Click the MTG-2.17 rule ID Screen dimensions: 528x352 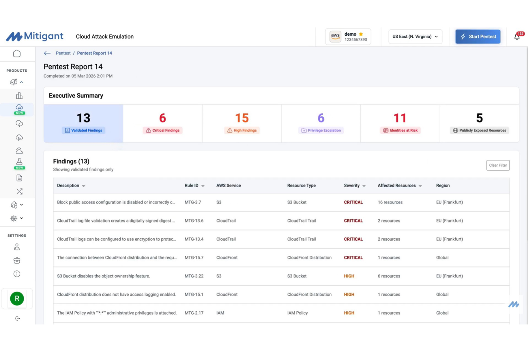coord(194,313)
